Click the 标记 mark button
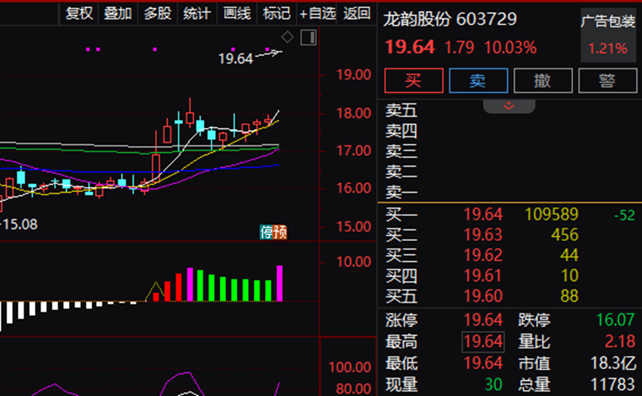This screenshot has width=642, height=396. click(x=276, y=13)
